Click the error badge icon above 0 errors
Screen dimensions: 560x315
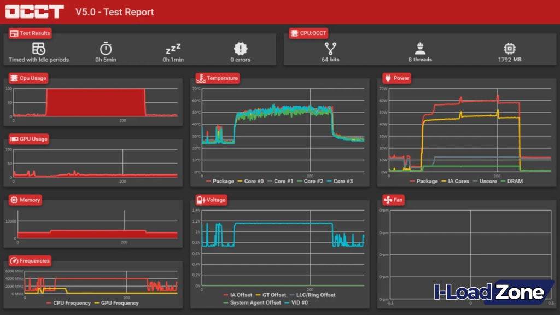241,48
